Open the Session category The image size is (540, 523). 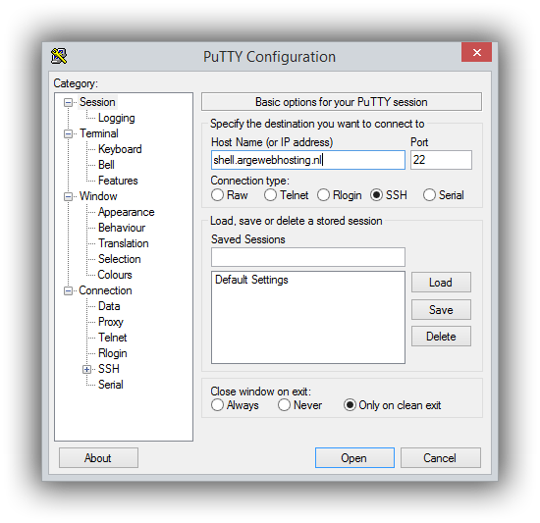coord(97,102)
